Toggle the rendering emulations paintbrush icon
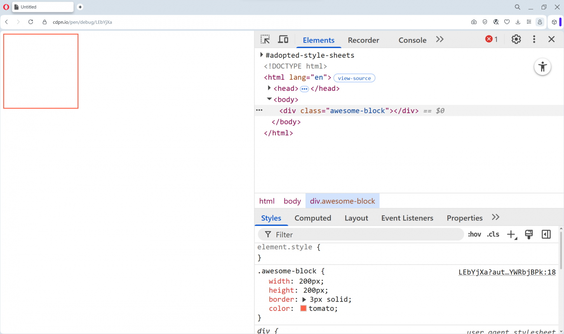Screen dimensions: 564x334 529,234
